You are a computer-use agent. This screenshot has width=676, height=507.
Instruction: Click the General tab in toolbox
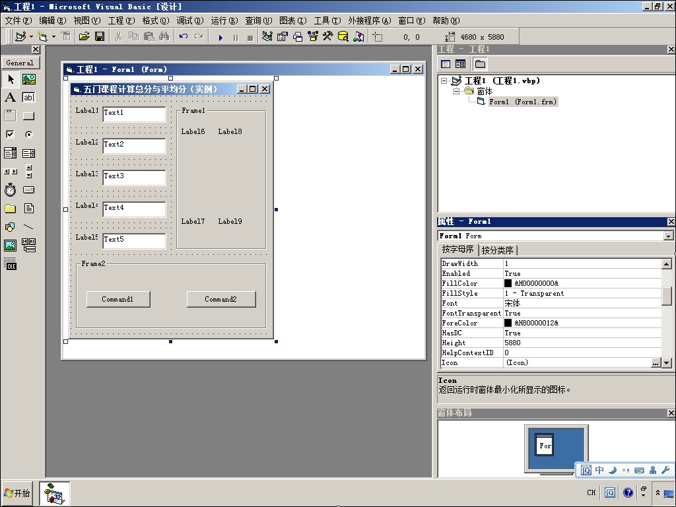pyautogui.click(x=20, y=63)
